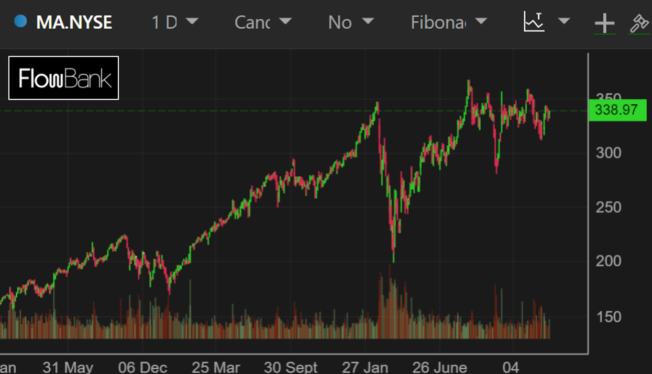This screenshot has height=374, width=652.
Task: Click the plus icon in the toolbar
Action: tap(604, 24)
